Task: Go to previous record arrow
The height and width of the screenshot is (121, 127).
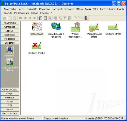Action: [25, 18]
